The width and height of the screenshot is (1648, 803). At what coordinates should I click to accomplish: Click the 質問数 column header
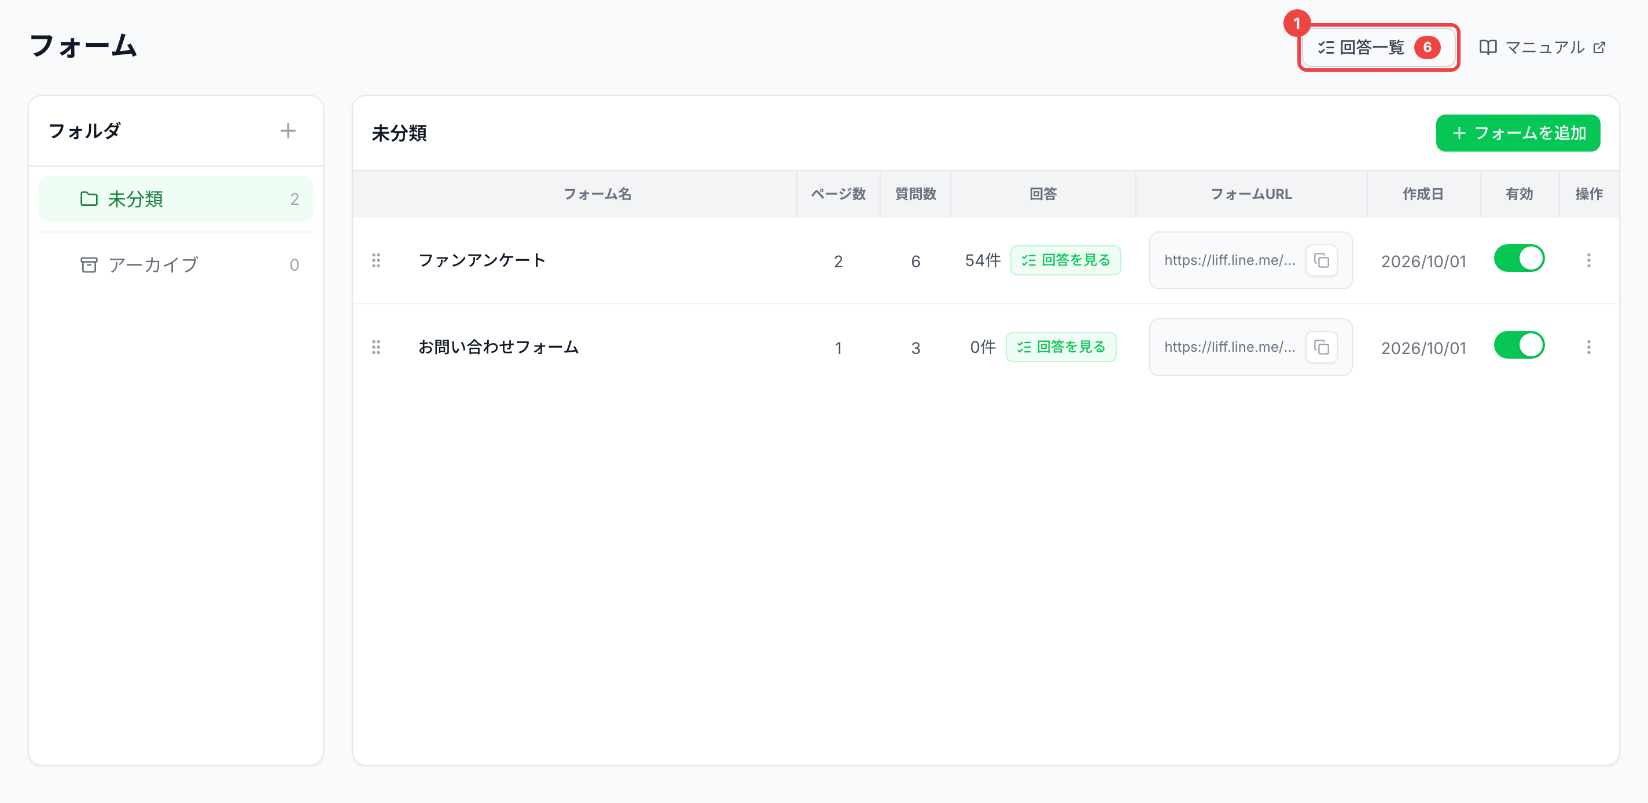(915, 194)
